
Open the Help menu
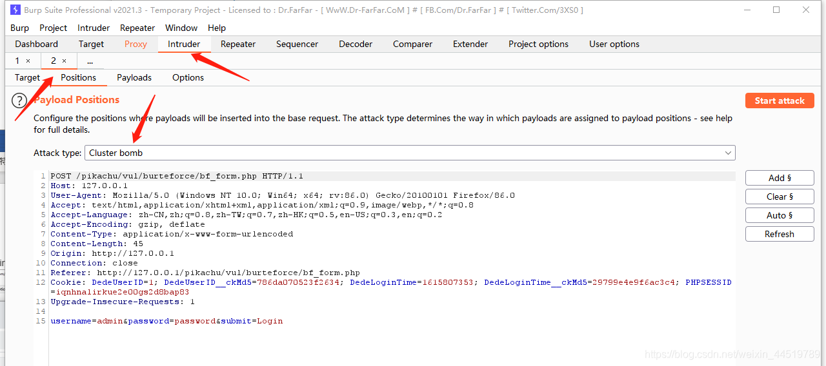(x=217, y=28)
